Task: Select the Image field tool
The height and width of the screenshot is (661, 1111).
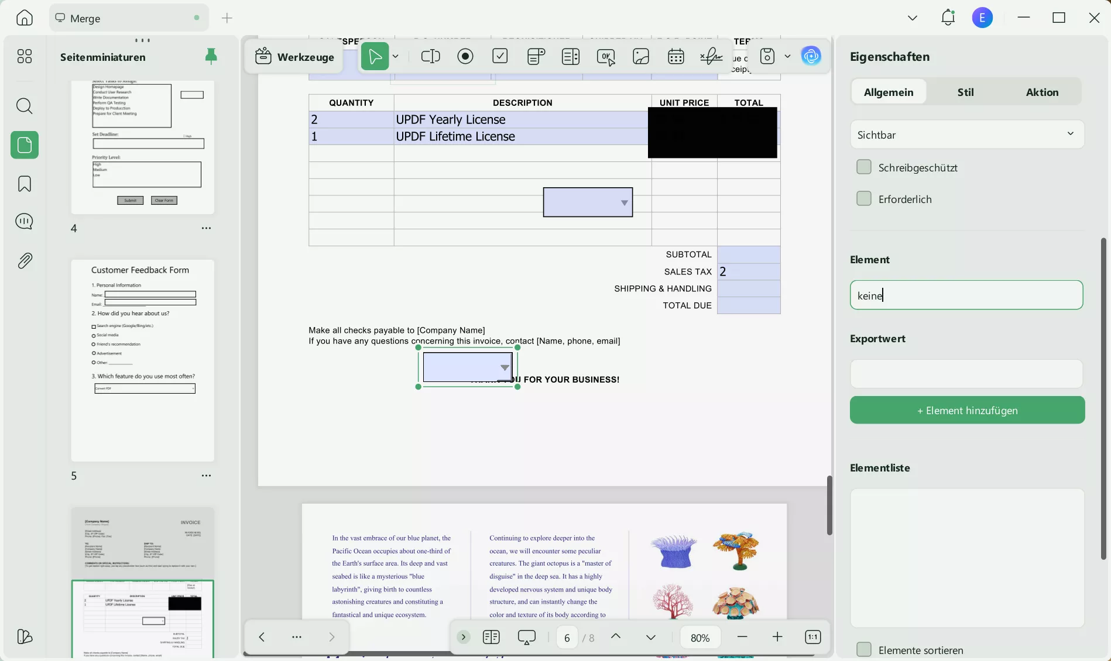Action: [641, 56]
